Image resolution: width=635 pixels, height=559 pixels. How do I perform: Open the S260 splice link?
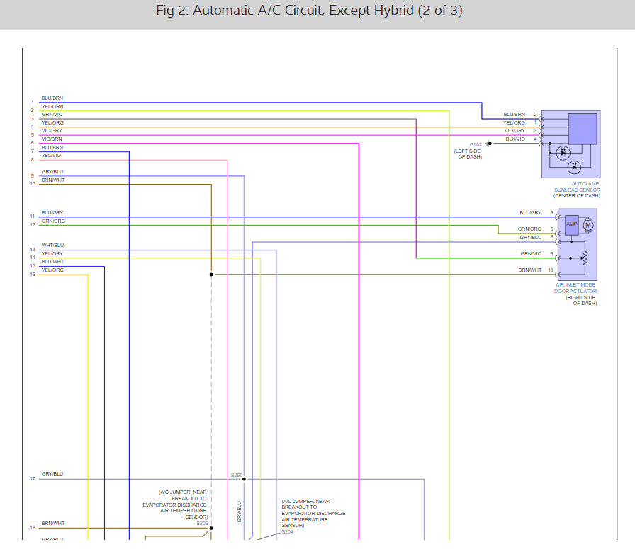(237, 476)
